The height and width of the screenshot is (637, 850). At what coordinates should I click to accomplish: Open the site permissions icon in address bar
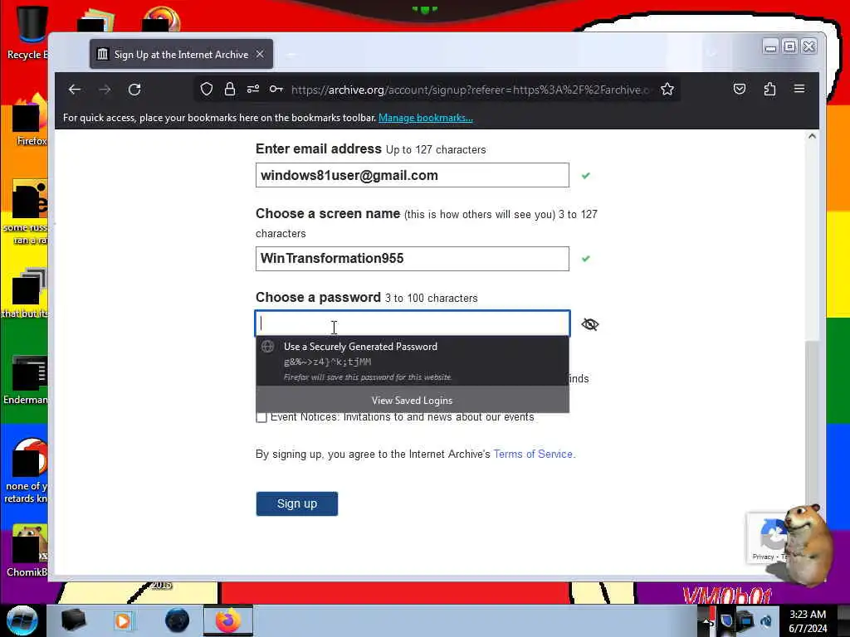[253, 89]
